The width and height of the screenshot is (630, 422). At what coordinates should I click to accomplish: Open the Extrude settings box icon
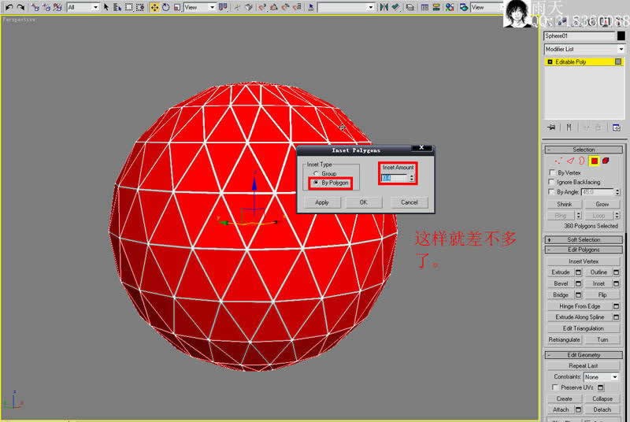(x=577, y=272)
